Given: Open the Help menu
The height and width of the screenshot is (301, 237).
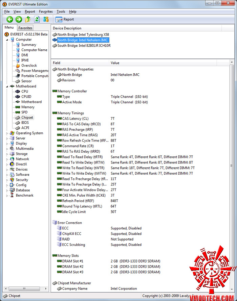Looking at the screenshot, I should tap(73, 11).
